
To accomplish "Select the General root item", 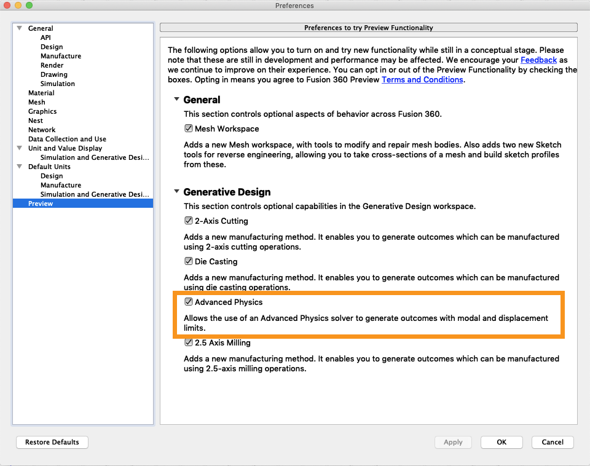I will 41,28.
